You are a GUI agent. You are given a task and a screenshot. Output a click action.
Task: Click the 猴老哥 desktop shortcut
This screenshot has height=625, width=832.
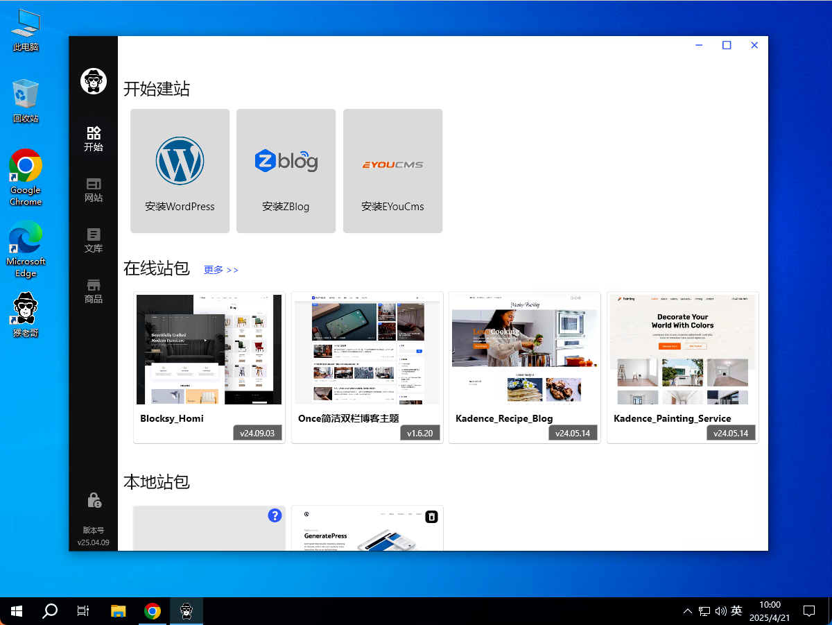(26, 315)
